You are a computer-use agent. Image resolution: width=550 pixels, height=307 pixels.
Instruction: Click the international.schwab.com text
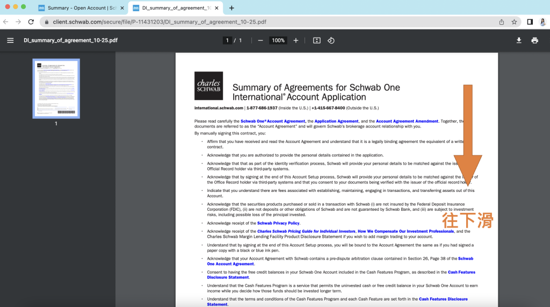pos(219,108)
